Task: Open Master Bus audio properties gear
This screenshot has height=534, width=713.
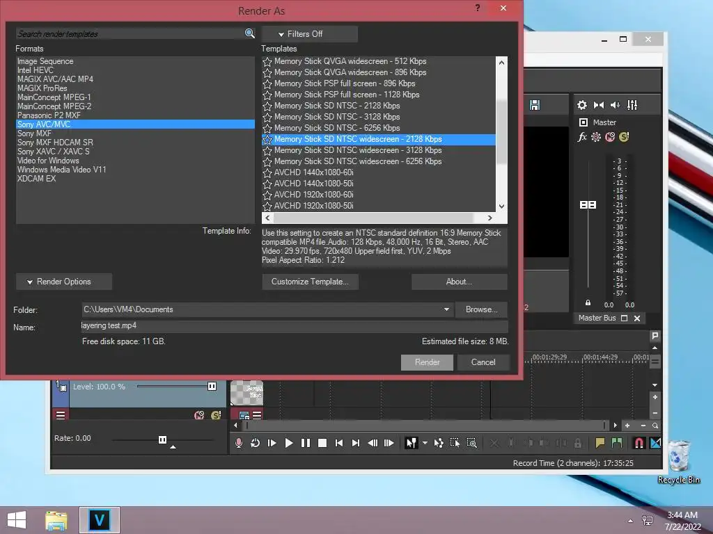Action: pos(582,106)
